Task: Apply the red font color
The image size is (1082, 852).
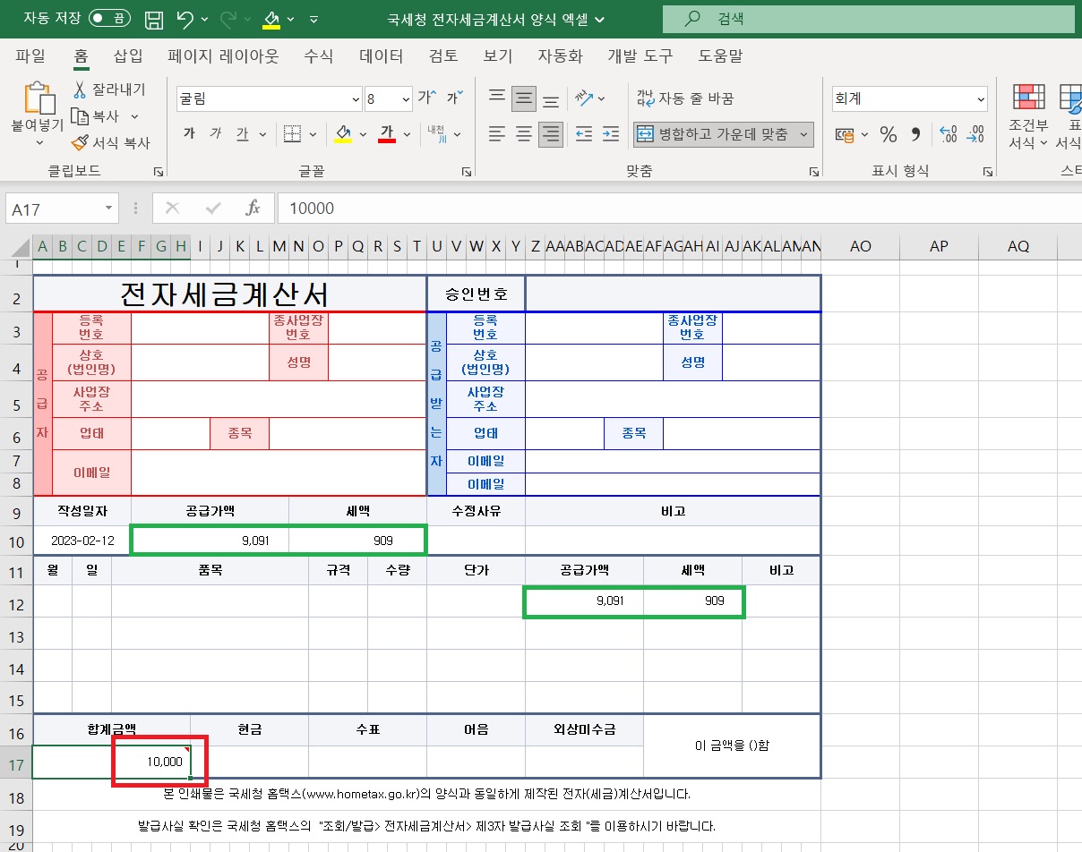Action: (387, 133)
